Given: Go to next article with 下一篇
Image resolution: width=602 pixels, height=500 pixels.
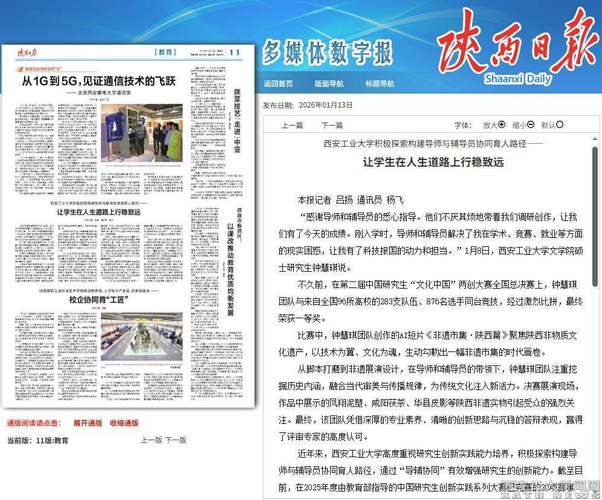Looking at the screenshot, I should [332, 126].
